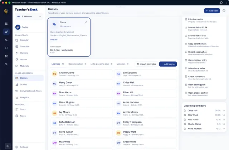
Task: Open Settings at sidebar bottom
Action: click(29, 147)
